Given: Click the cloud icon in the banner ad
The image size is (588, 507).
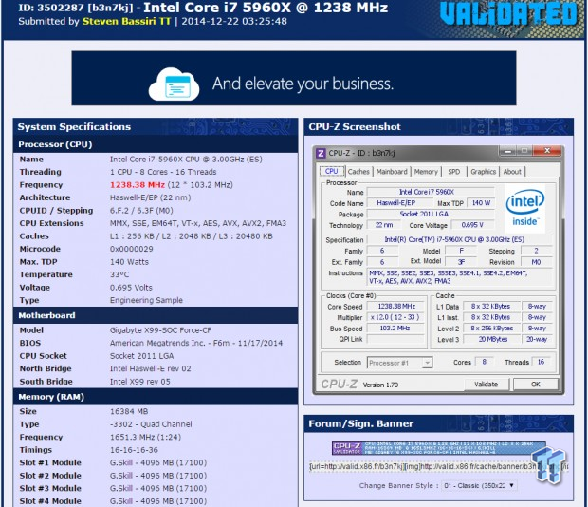Looking at the screenshot, I should 174,84.
